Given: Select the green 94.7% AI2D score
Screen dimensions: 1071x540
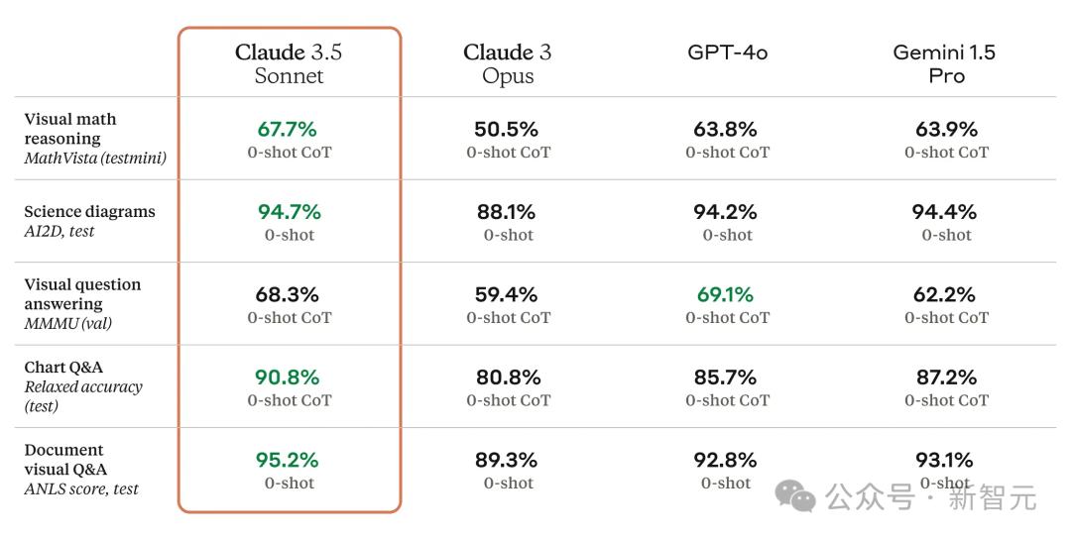Looking at the screenshot, I should pyautogui.click(x=289, y=212).
